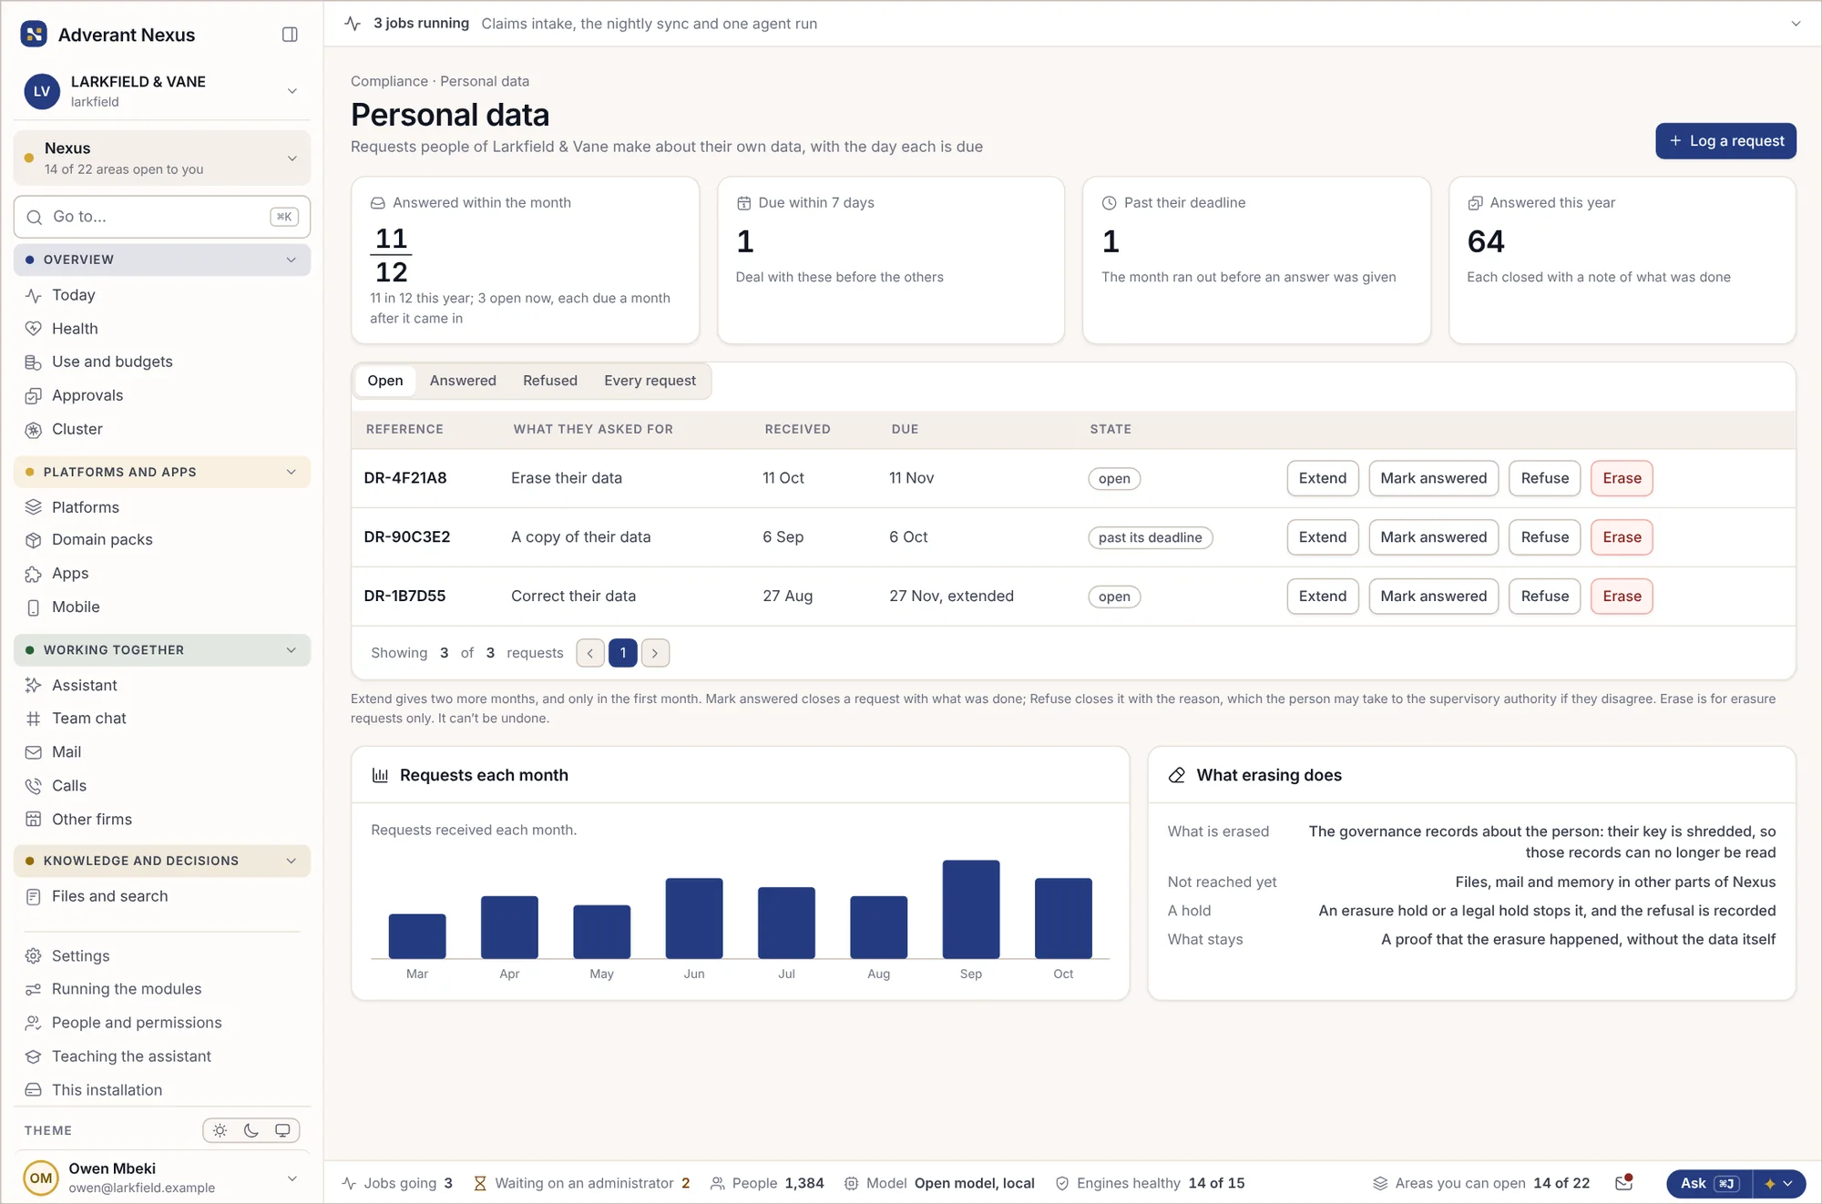The width and height of the screenshot is (1822, 1204).
Task: Switch to the dark theme
Action: click(251, 1130)
